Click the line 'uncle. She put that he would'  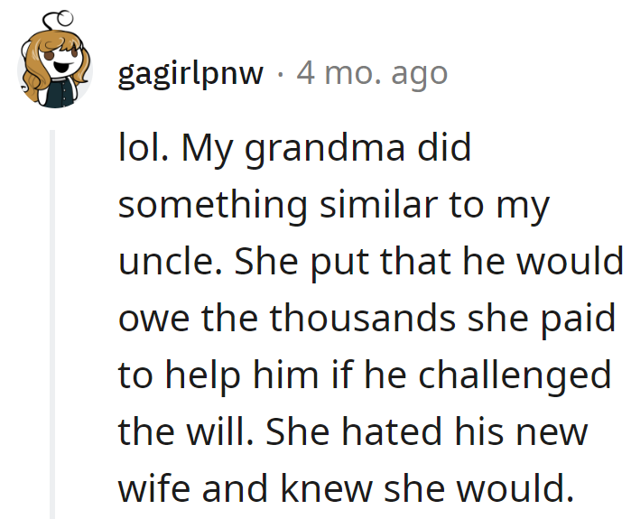coord(370,263)
